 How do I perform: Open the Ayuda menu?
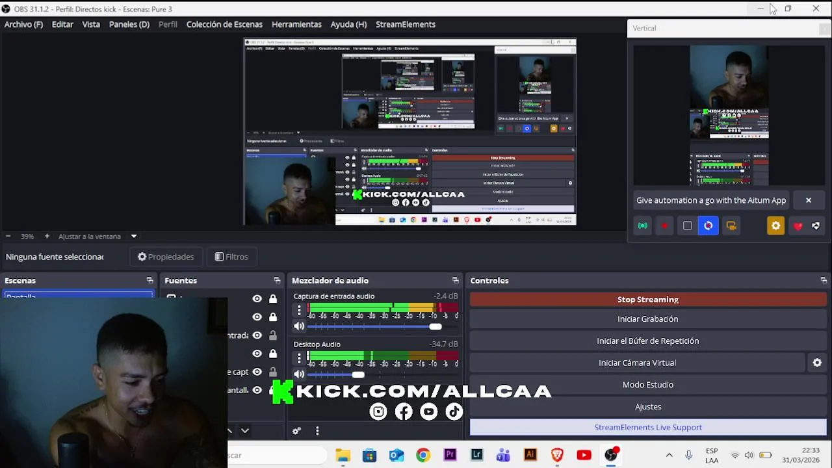[348, 24]
